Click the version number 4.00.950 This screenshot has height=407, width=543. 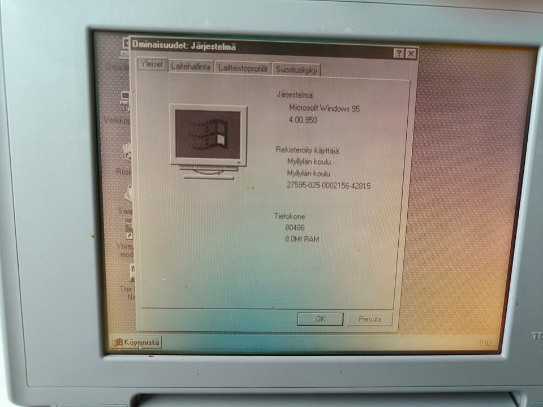[303, 120]
